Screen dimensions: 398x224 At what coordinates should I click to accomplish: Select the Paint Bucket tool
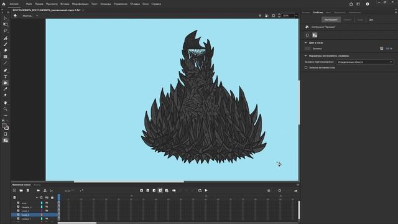(6, 83)
